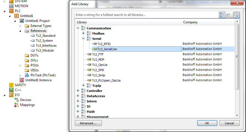The height and width of the screenshot is (132, 246).
Task: Select the Tc2_SerialCom library row
Action: point(163,49)
